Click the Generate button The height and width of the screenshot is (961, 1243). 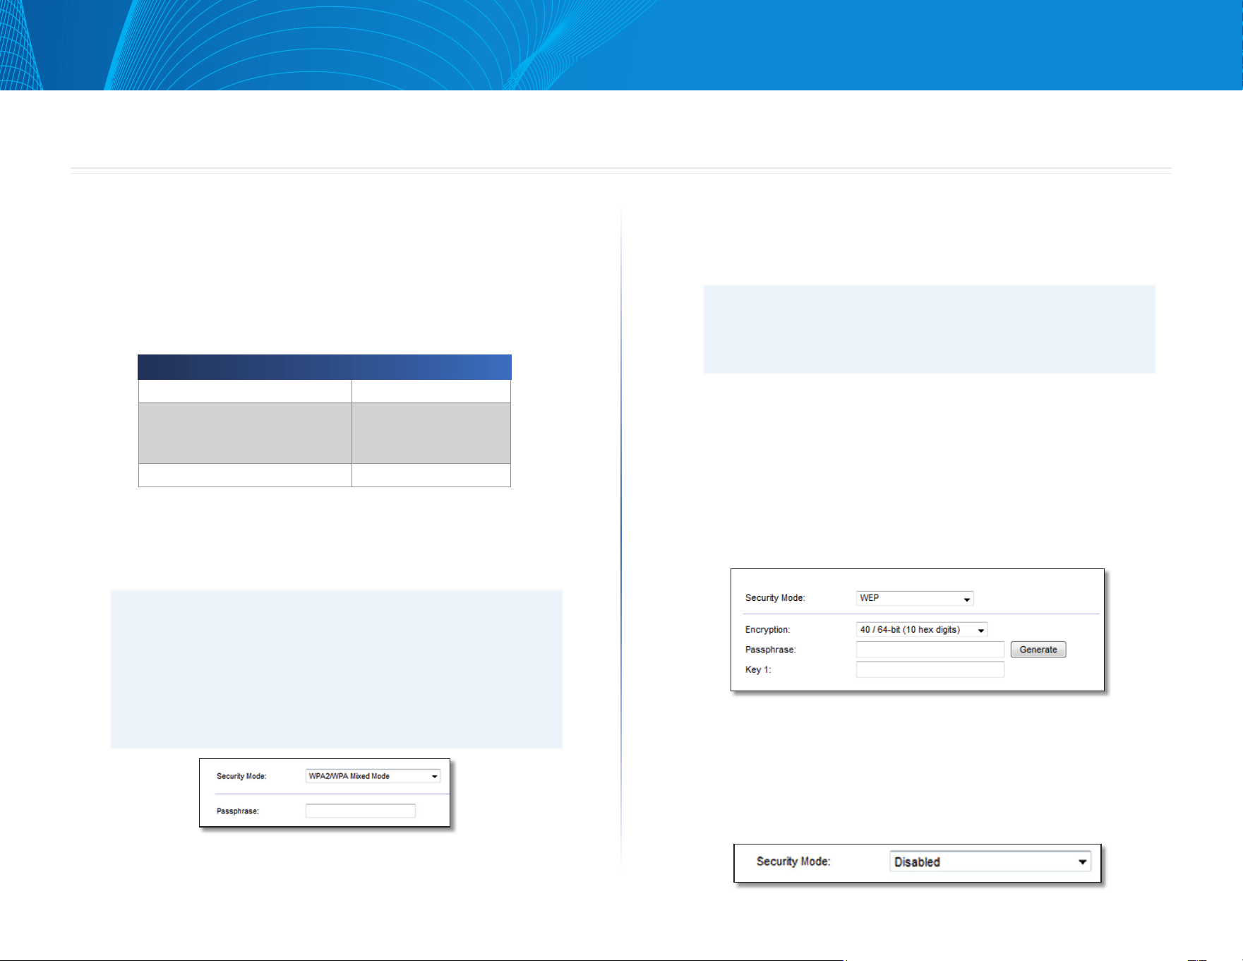pyautogui.click(x=1038, y=650)
